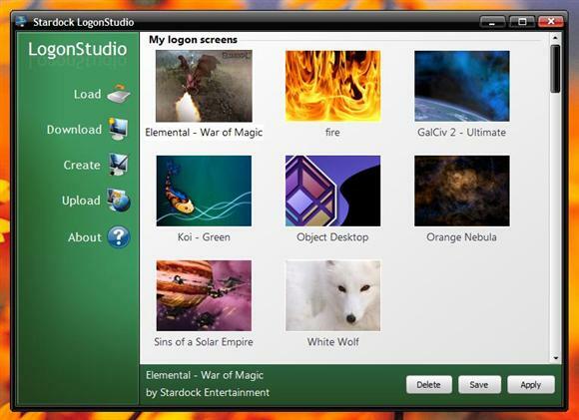Click the Load drive icon
This screenshot has height=420, width=579.
[119, 94]
